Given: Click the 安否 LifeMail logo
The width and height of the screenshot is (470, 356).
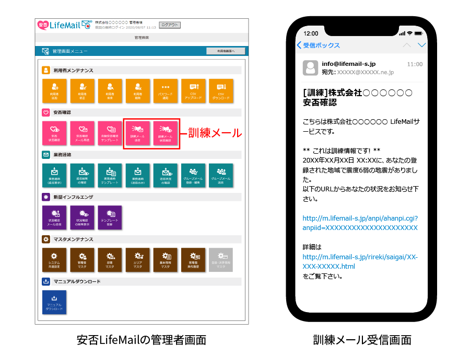Looking at the screenshot, I should [x=64, y=25].
